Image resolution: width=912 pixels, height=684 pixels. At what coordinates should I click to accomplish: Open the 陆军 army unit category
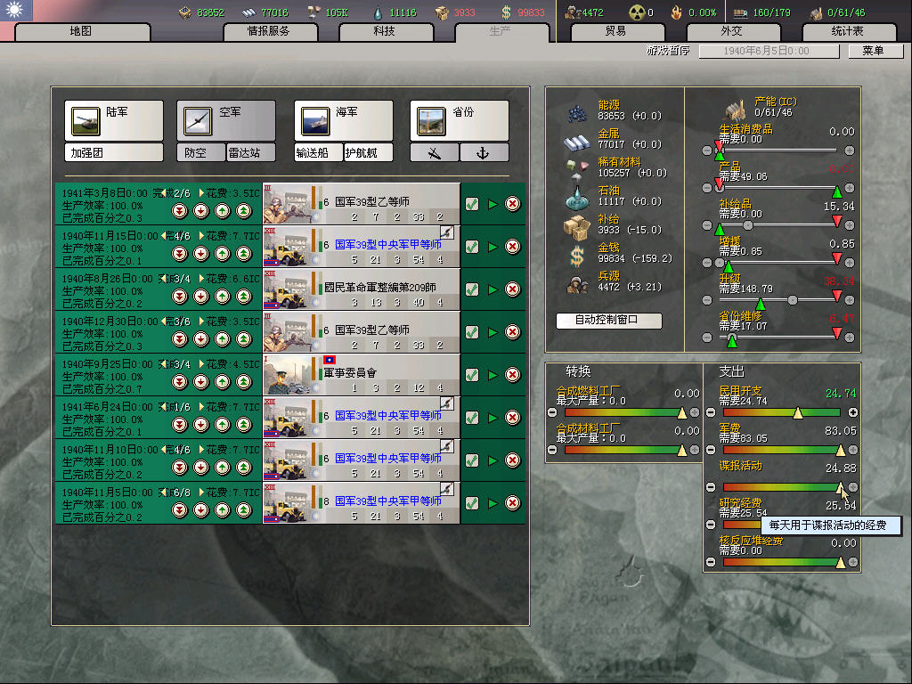click(x=113, y=118)
